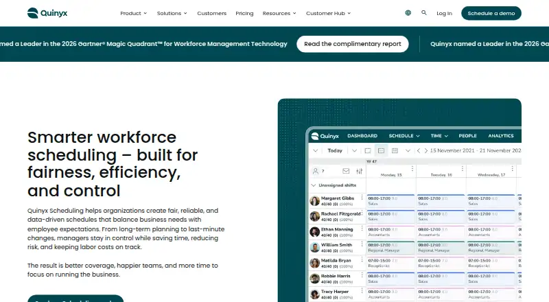Open Margaret Gibbs row options dots
Image resolution: width=549 pixels, height=302 pixels.
coord(362,198)
